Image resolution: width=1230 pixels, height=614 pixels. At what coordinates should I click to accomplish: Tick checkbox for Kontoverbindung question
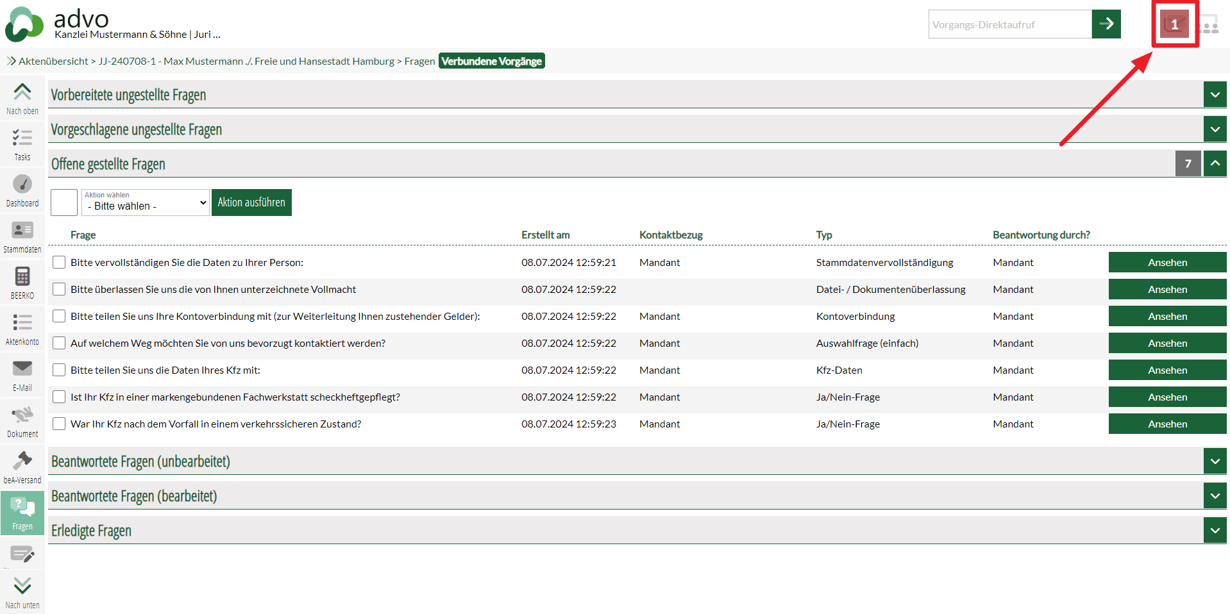(59, 316)
